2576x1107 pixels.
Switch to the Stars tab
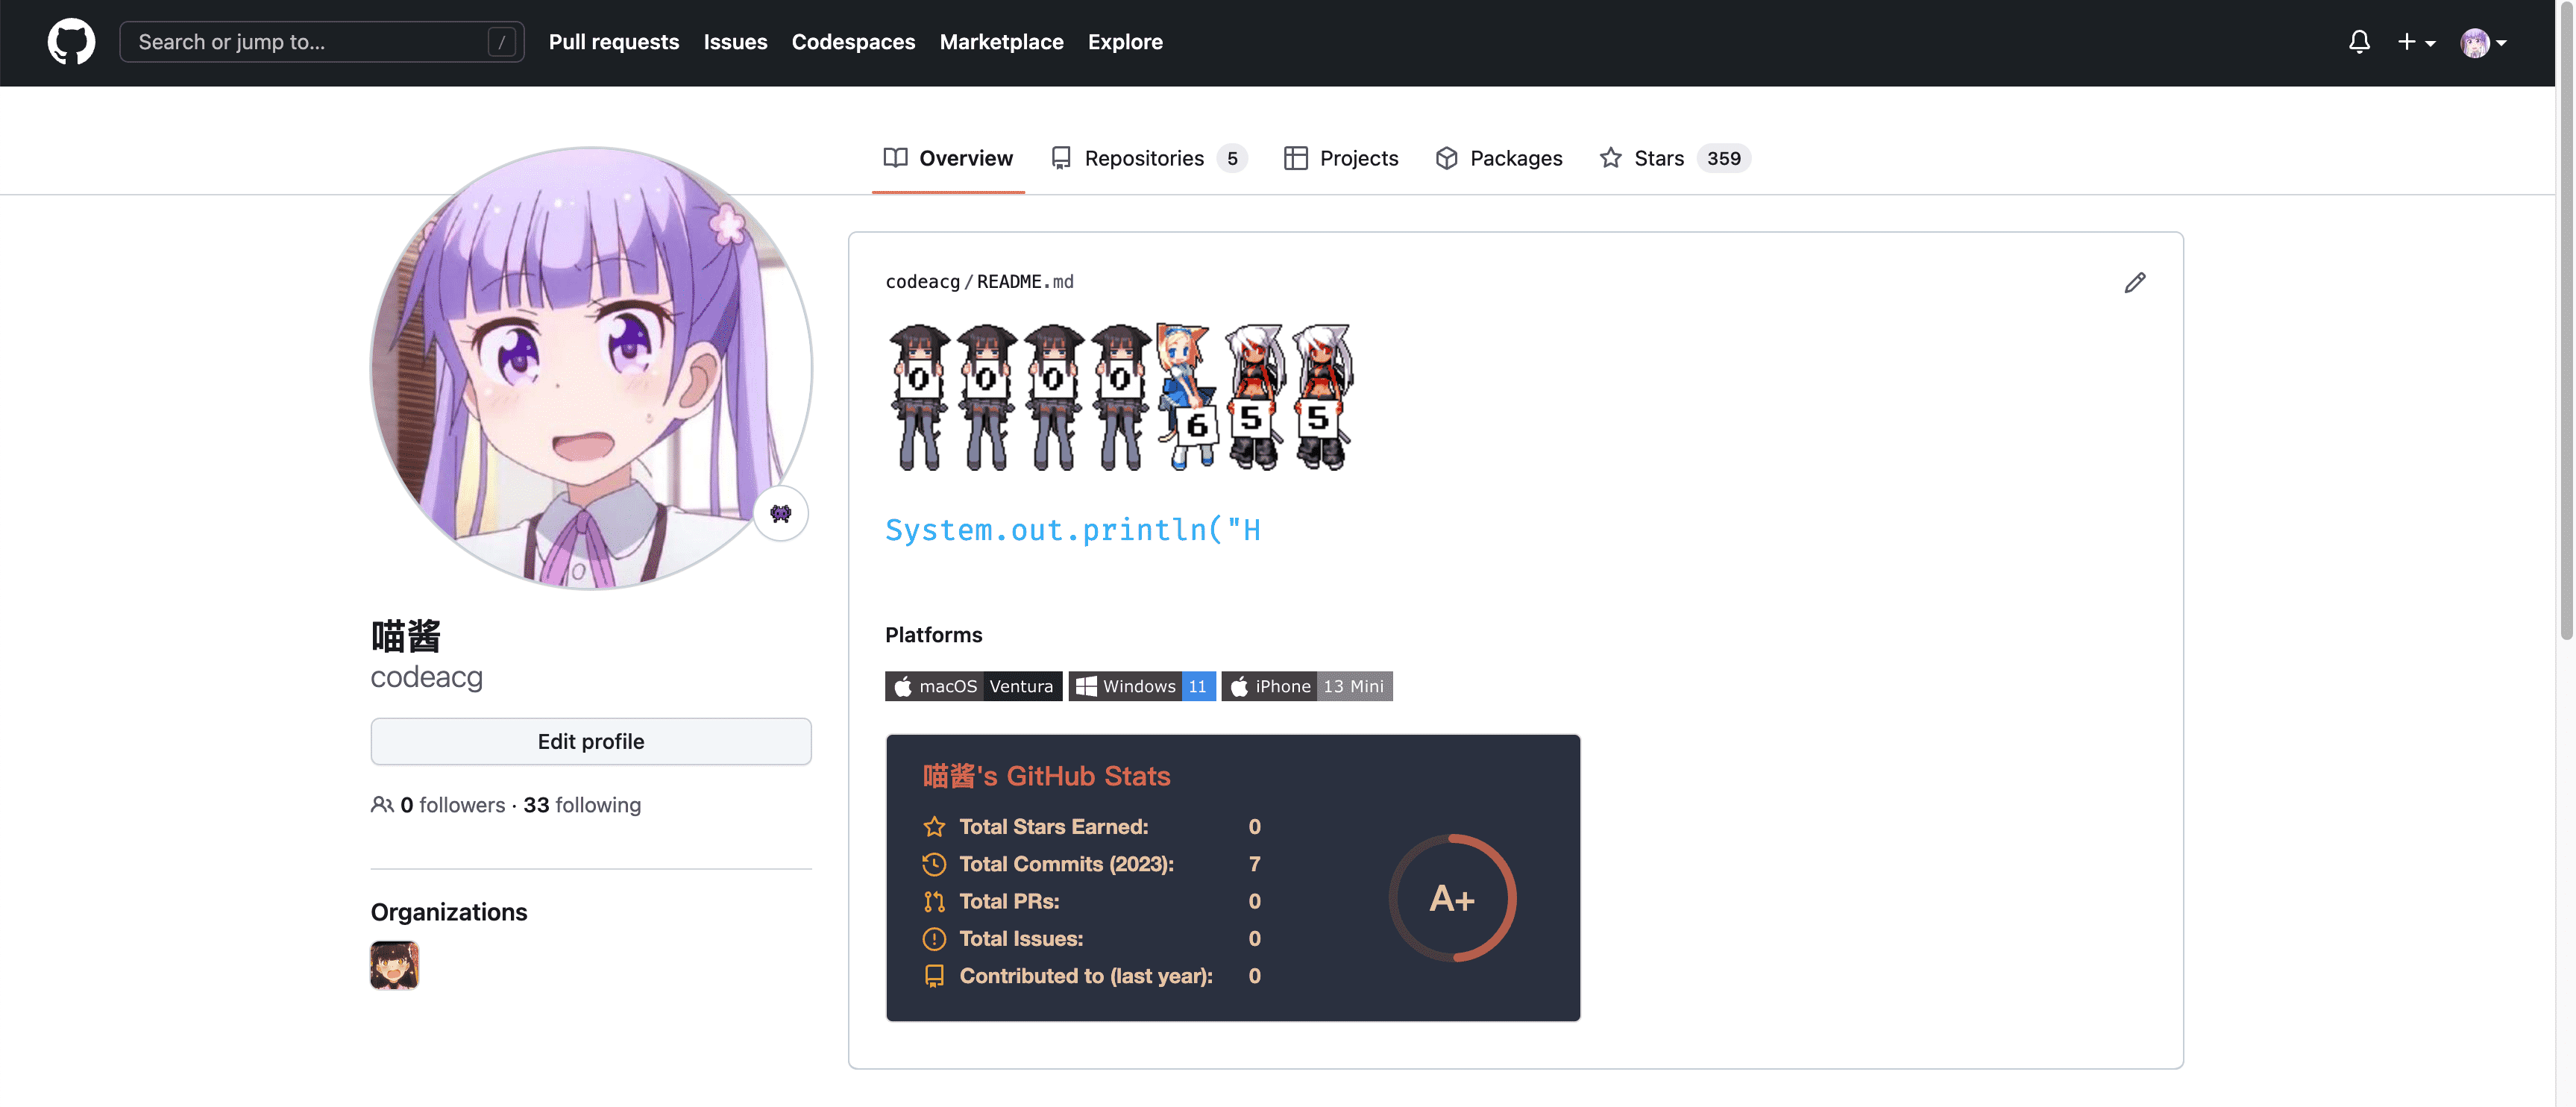(1675, 158)
